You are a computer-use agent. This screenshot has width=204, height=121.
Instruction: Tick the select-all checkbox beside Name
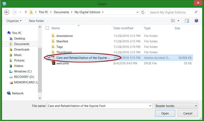click(47, 28)
